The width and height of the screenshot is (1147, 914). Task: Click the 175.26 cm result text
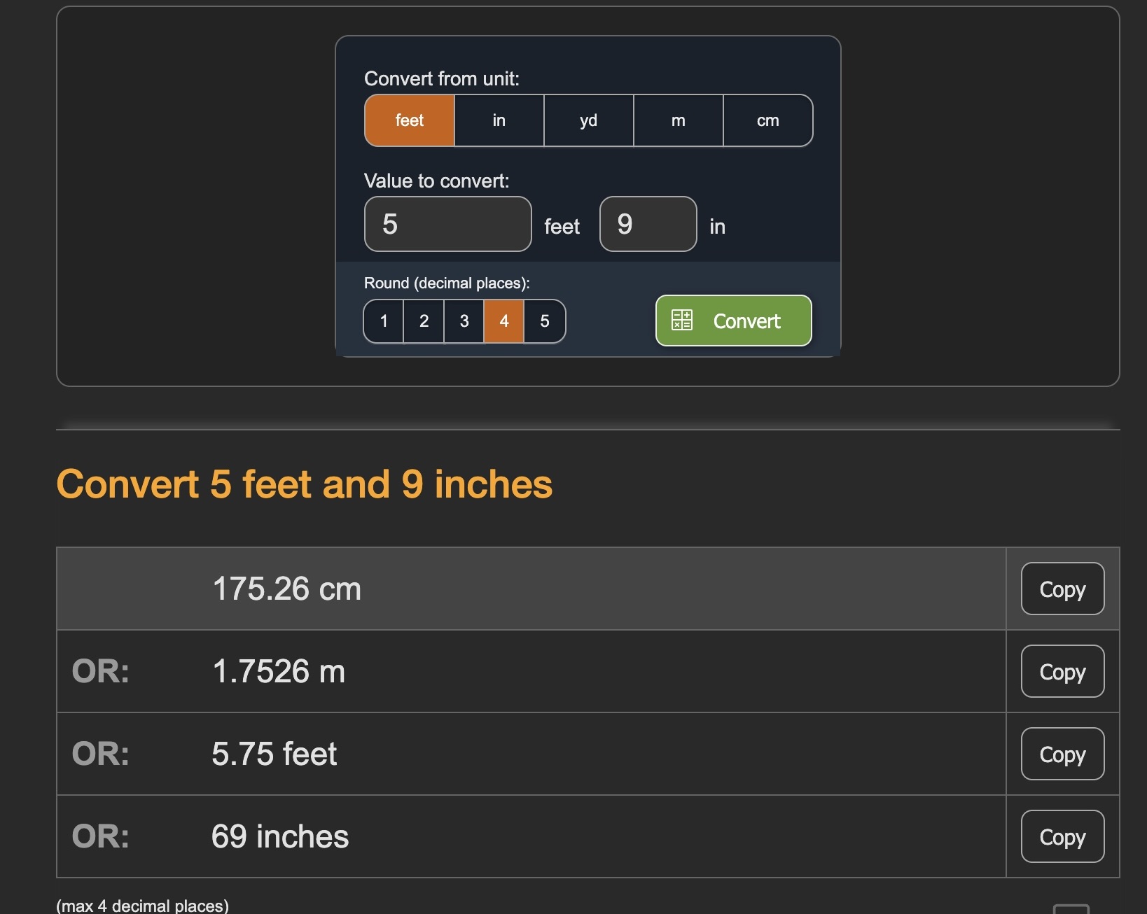point(286,589)
